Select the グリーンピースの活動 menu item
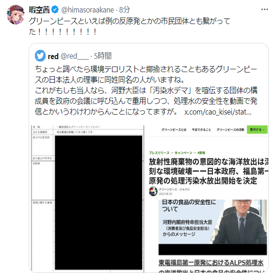Viewport: 273px width, 273px height. point(230,129)
